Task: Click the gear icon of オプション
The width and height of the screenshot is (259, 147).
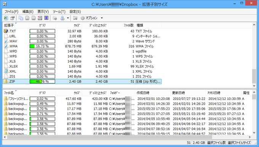Action: click(x=83, y=18)
